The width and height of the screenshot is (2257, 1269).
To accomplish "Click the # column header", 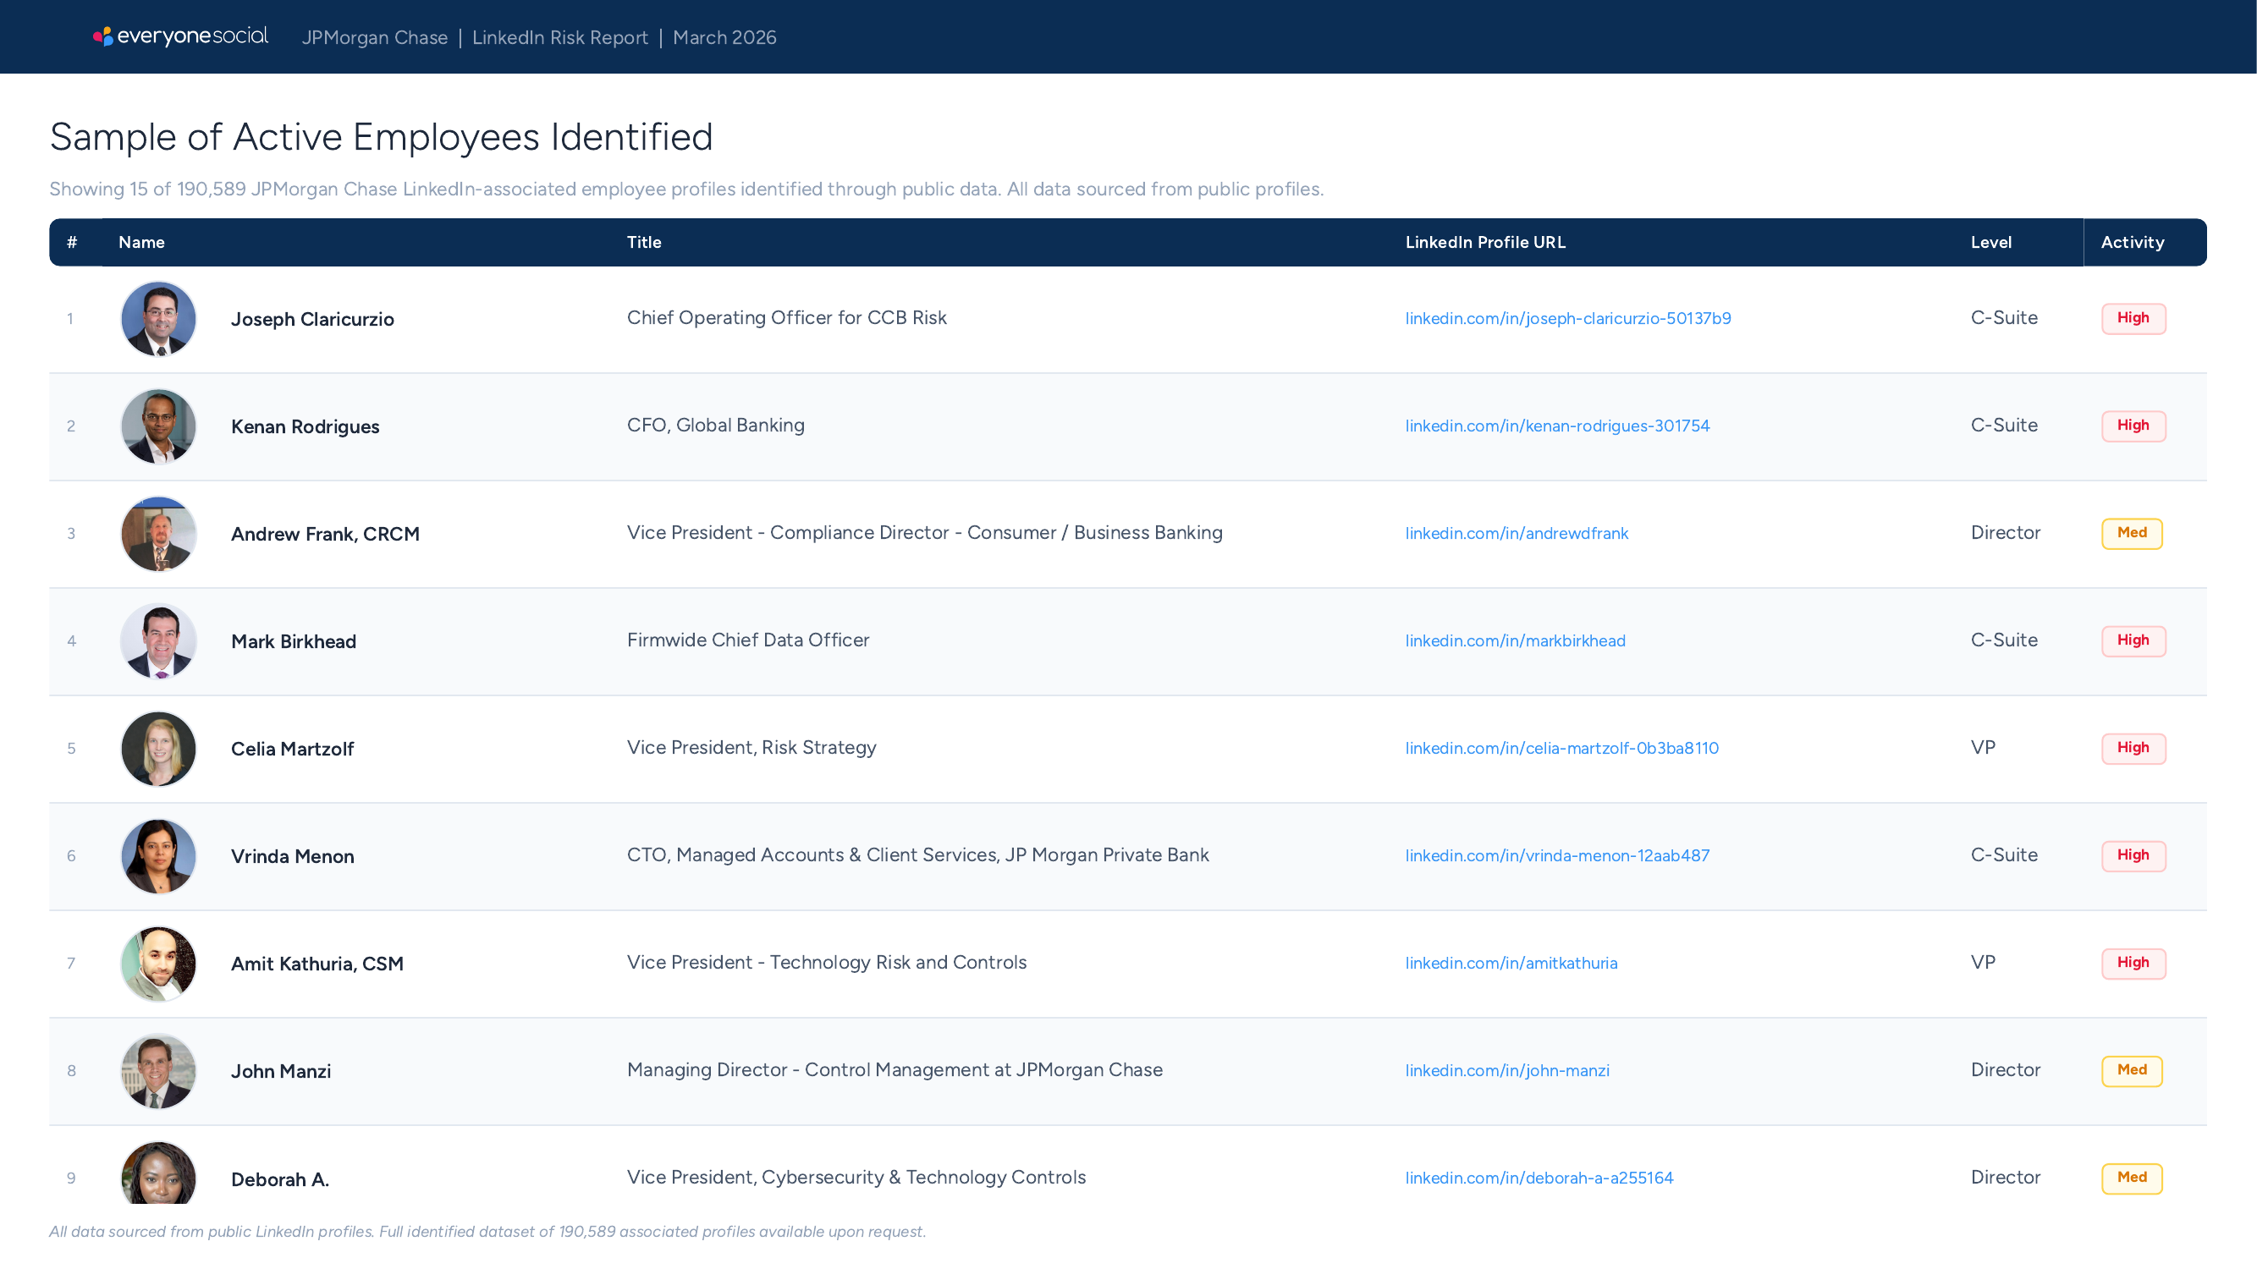I will [x=72, y=243].
